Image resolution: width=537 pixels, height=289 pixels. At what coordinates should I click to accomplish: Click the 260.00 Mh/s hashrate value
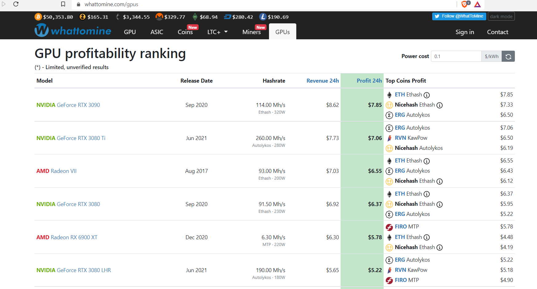[270, 138]
